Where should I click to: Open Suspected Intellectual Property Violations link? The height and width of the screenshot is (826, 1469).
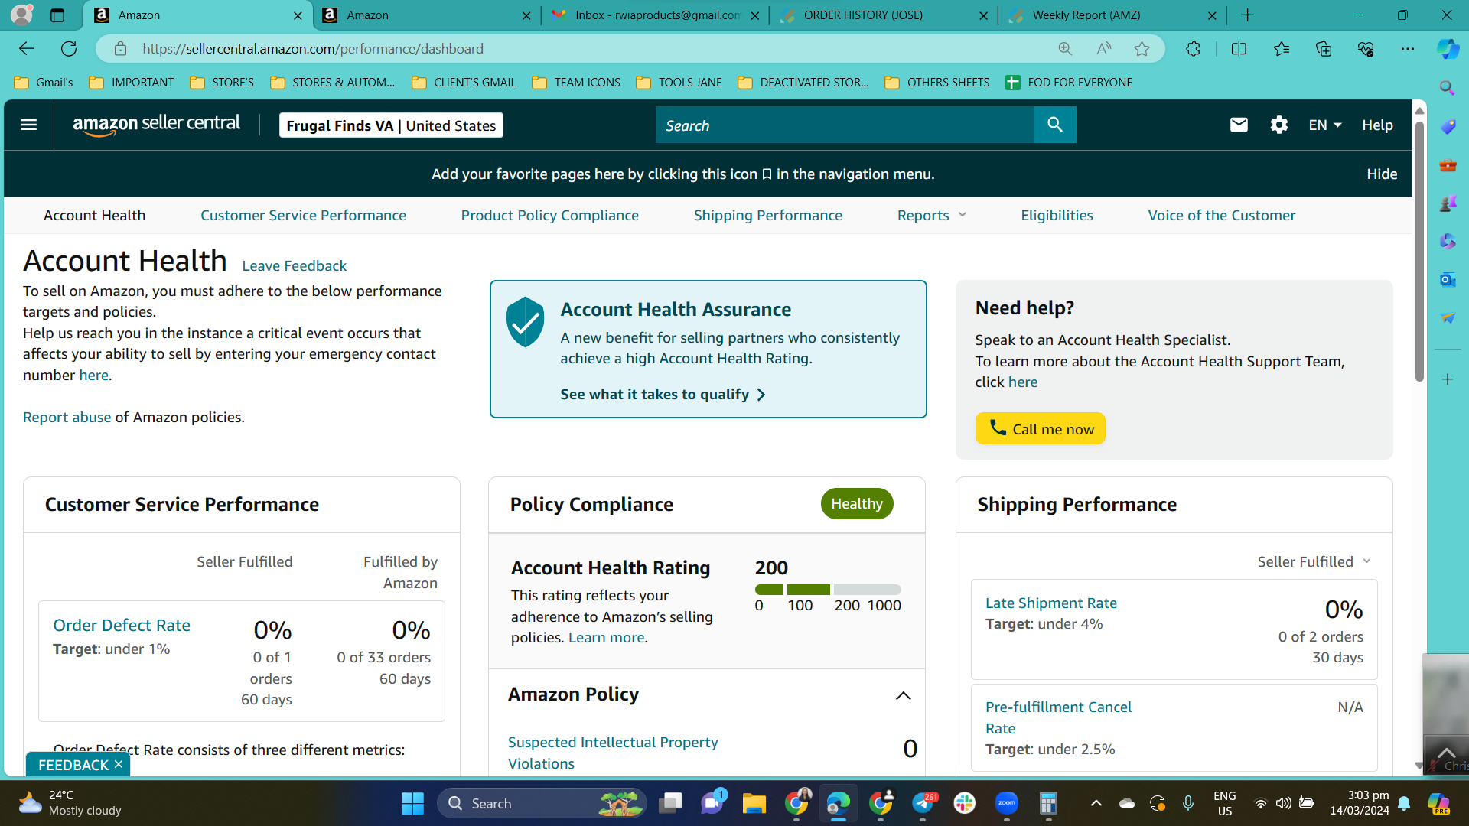tap(613, 753)
